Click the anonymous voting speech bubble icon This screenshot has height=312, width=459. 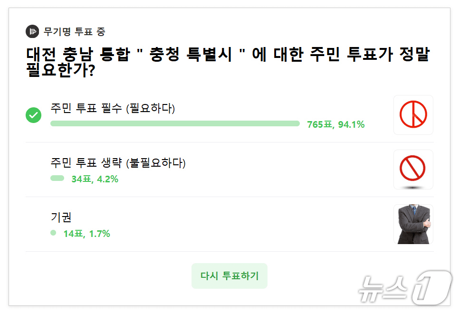click(31, 31)
